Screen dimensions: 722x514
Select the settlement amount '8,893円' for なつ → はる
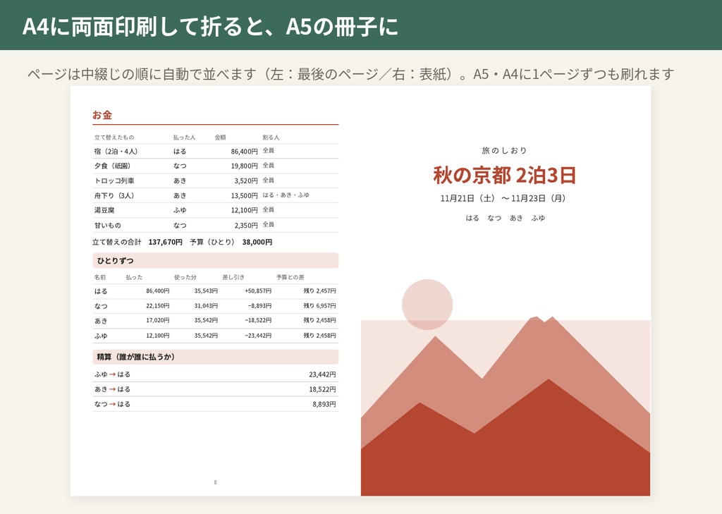[324, 404]
